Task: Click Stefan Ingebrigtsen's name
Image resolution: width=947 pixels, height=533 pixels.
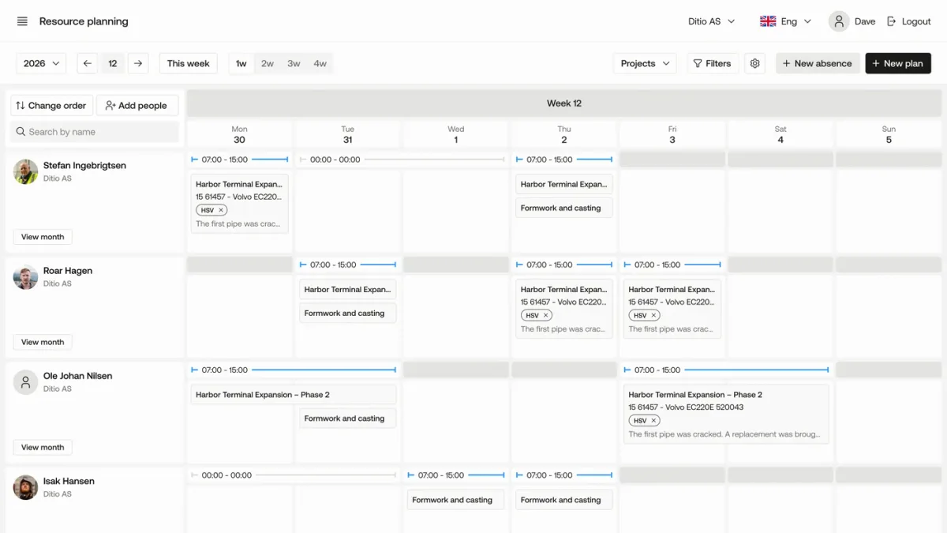Action: pyautogui.click(x=84, y=166)
